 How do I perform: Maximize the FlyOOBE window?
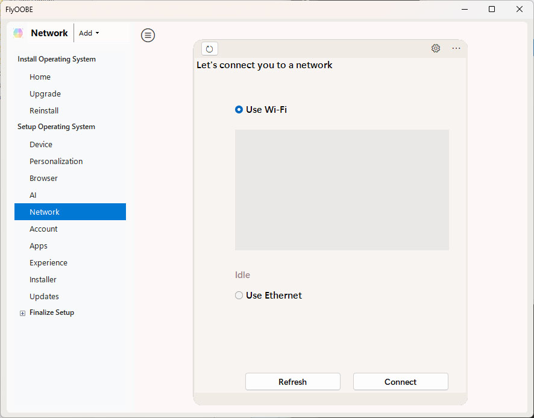492,9
